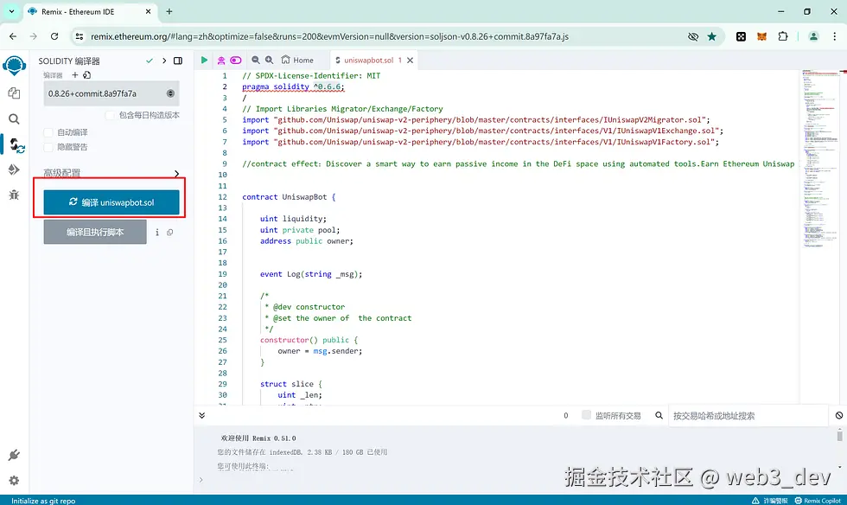Click the green checkmark compiler status icon
The width and height of the screenshot is (847, 505).
(x=150, y=61)
